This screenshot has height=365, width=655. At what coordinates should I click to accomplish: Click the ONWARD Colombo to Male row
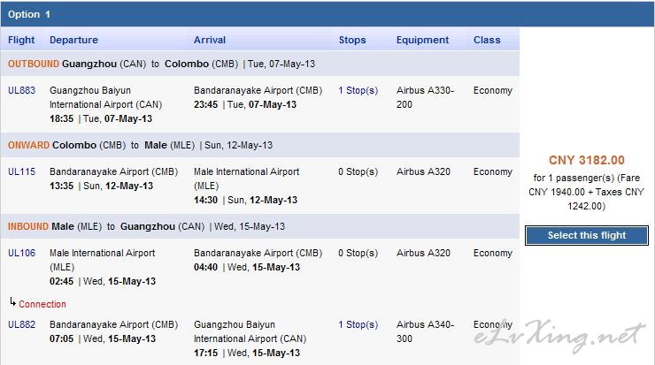point(260,145)
